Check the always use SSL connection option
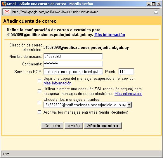163x158 pixels. pyautogui.click(x=39, y=91)
